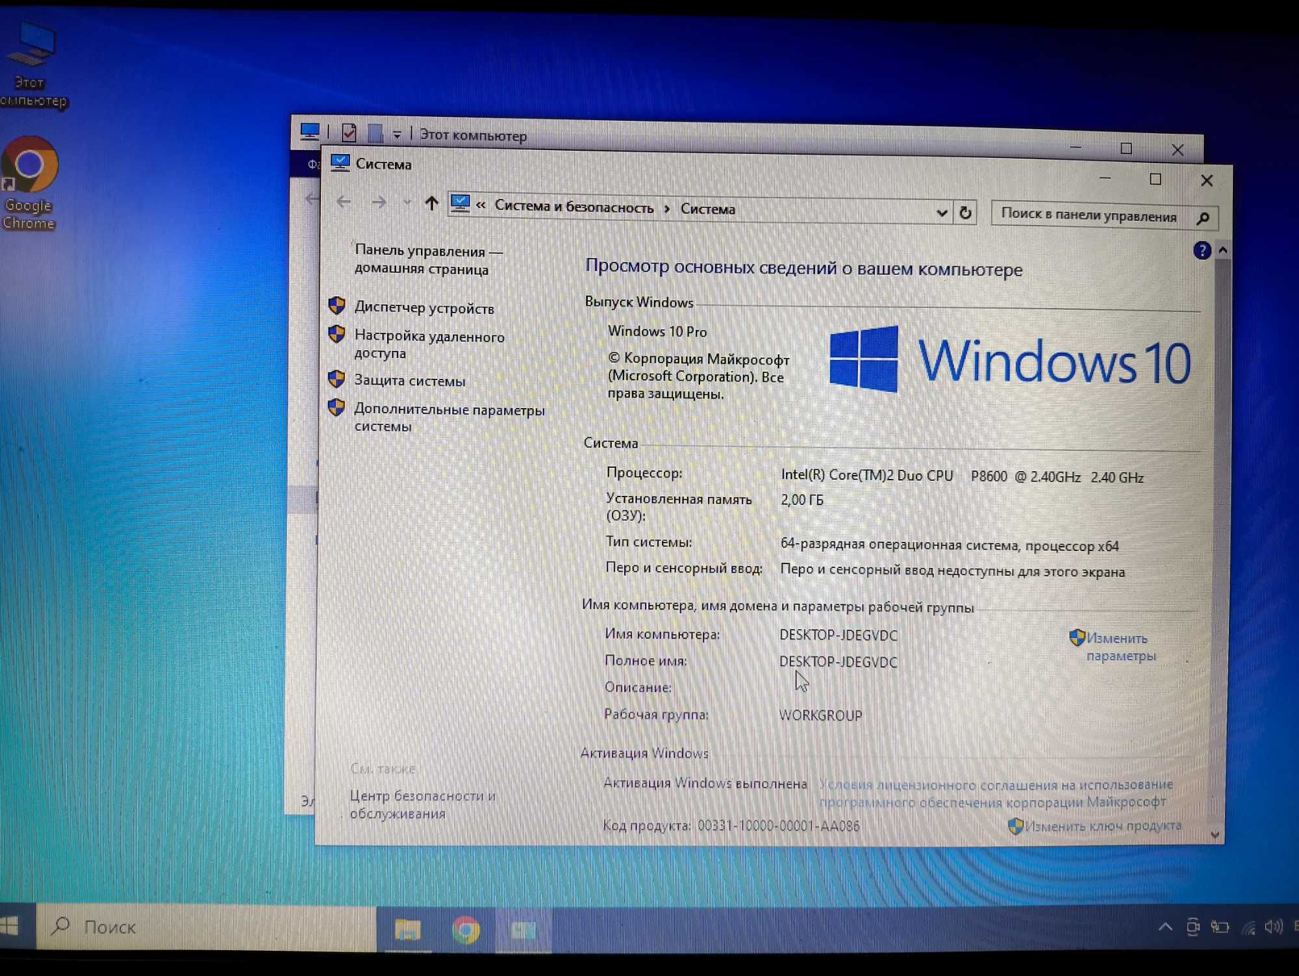Click the Control Panel taskbar icon
1299x976 pixels.
point(523,931)
